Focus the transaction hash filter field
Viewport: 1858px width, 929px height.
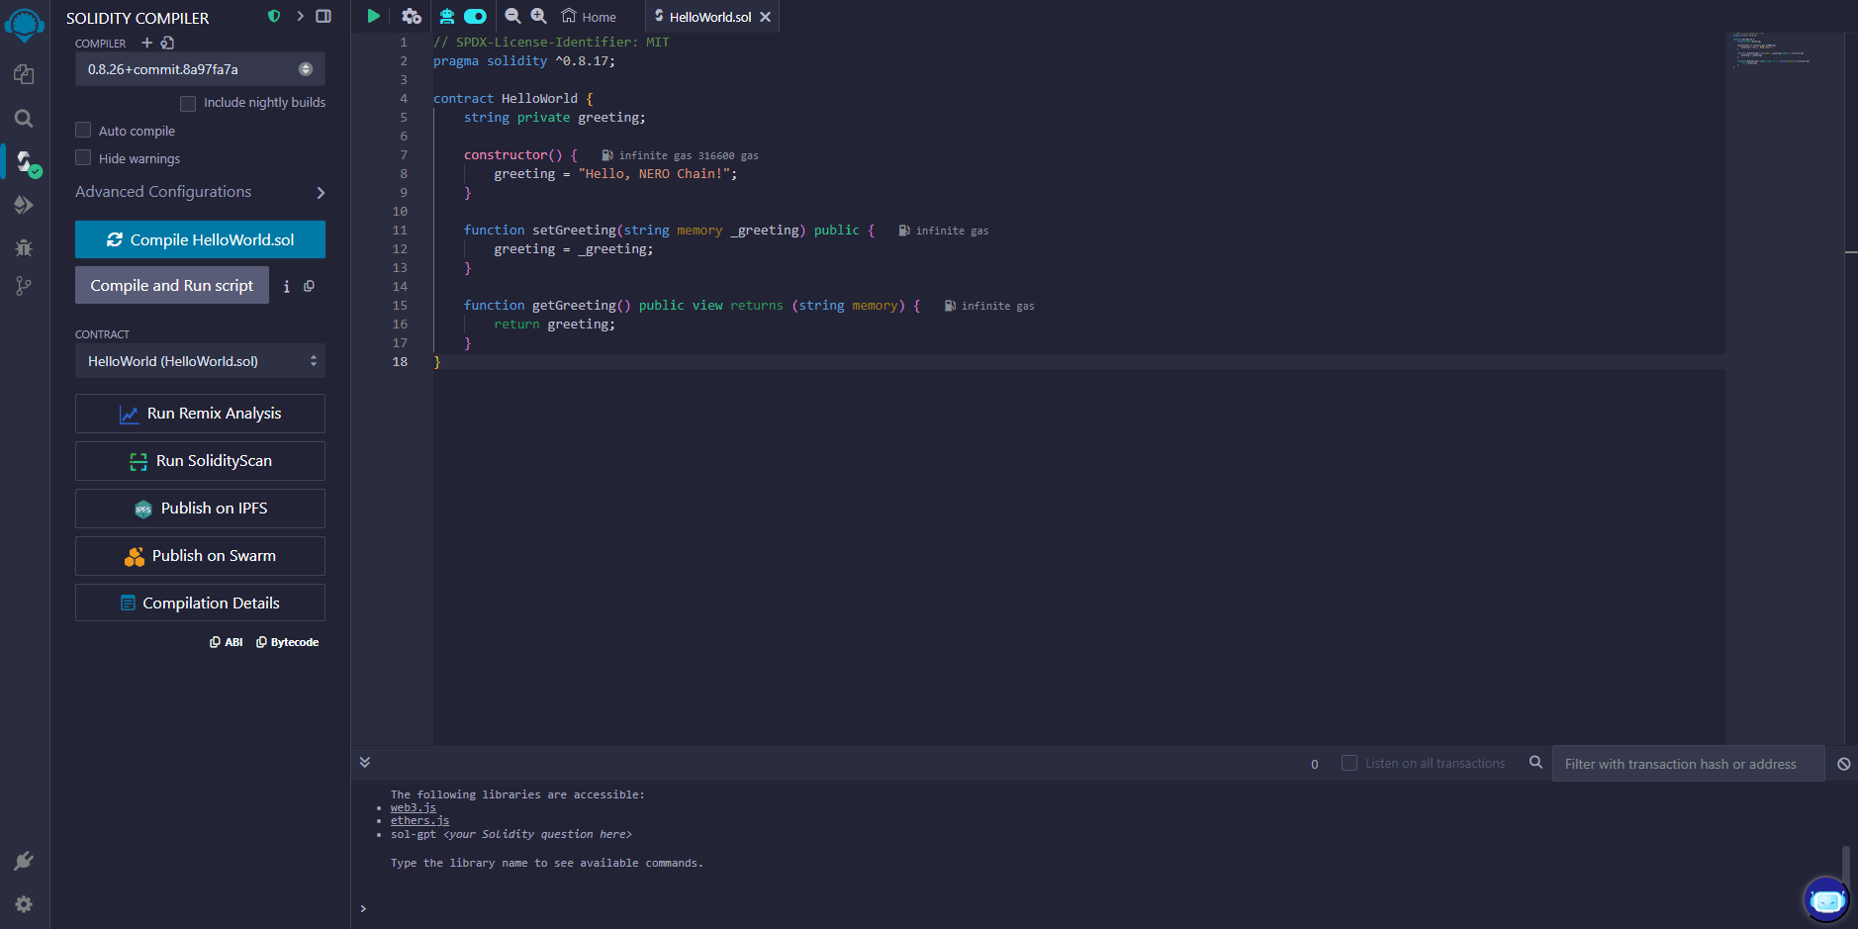pos(1687,764)
